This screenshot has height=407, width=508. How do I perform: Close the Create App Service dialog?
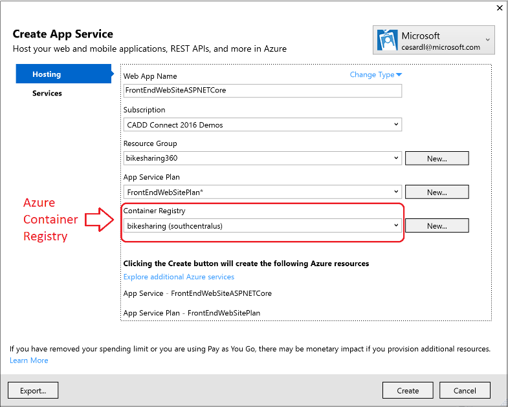499,8
